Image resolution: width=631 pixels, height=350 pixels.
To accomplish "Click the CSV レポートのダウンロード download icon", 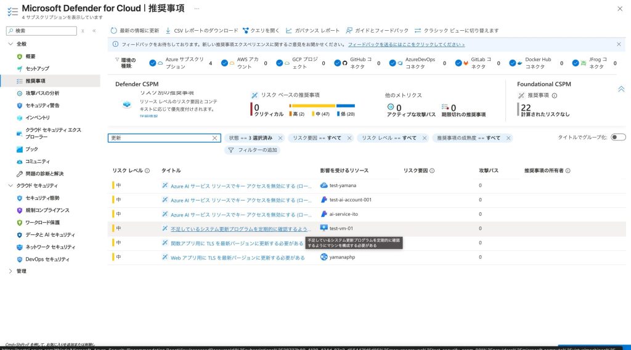I will (168, 30).
